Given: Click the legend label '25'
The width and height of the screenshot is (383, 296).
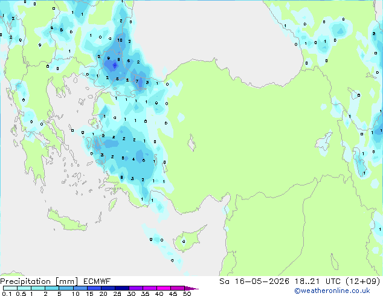Looking at the screenshot, I should tap(117, 294).
